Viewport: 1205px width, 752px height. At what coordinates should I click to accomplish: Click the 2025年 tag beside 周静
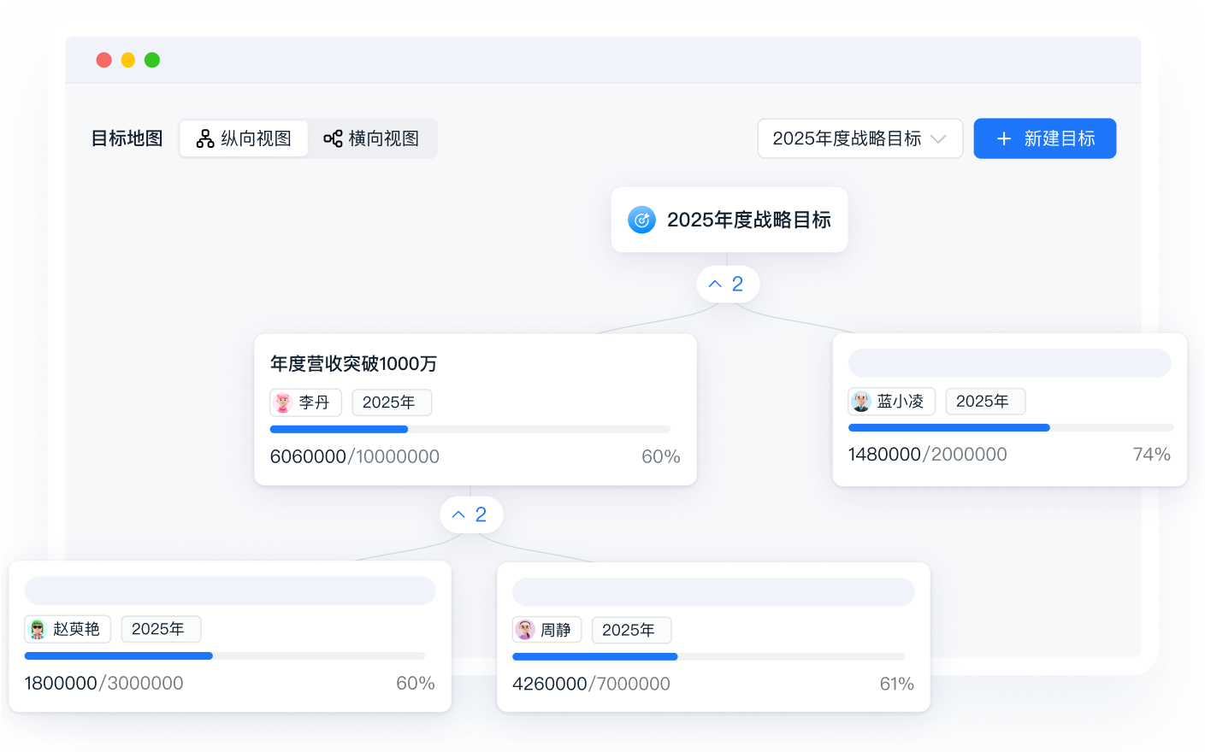click(x=630, y=631)
